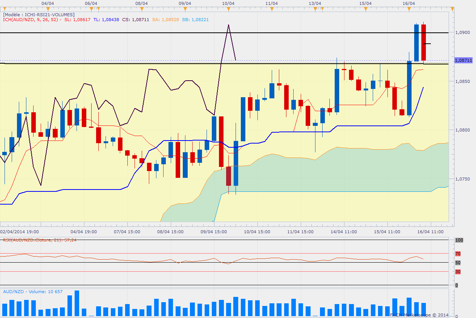Select the AUD/NZD Volume indicator label
The image size is (476, 318).
pos(33,292)
